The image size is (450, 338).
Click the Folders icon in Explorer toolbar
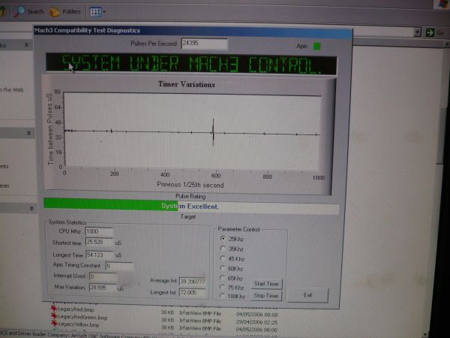pos(55,12)
